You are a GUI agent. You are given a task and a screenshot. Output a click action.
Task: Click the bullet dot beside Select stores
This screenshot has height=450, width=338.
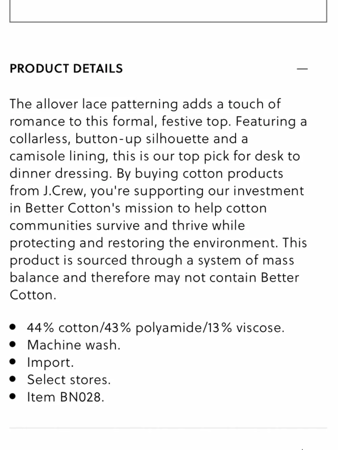tap(13, 379)
